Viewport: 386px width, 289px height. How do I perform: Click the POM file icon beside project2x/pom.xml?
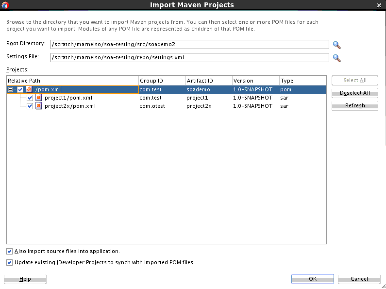point(39,106)
